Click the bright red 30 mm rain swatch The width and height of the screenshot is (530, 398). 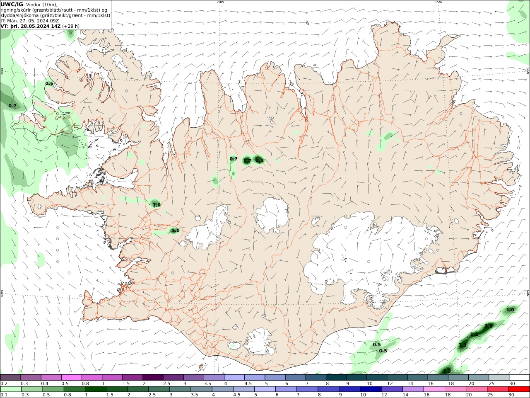[x=519, y=389]
